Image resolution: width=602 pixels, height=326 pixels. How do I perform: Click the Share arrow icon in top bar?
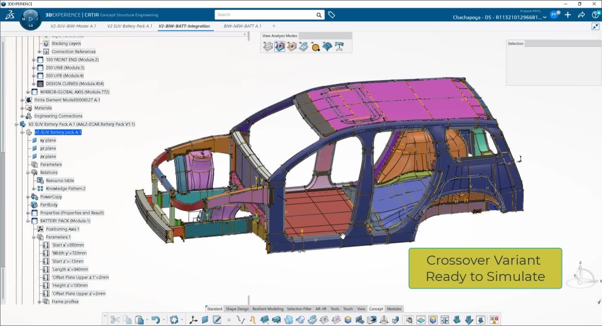point(581,15)
